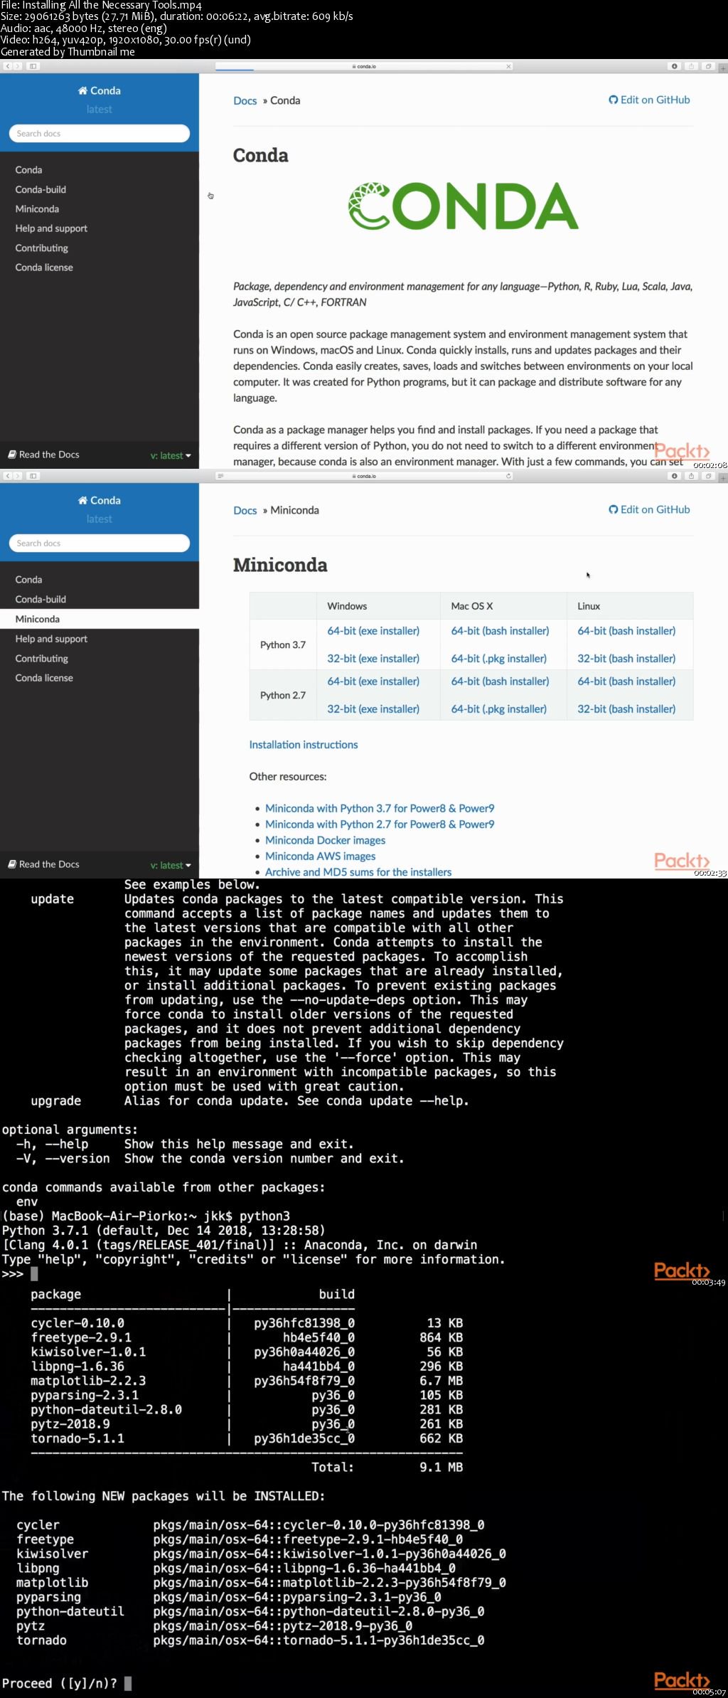Open the Installation instructions link
This screenshot has height=1698, width=728.
[304, 745]
